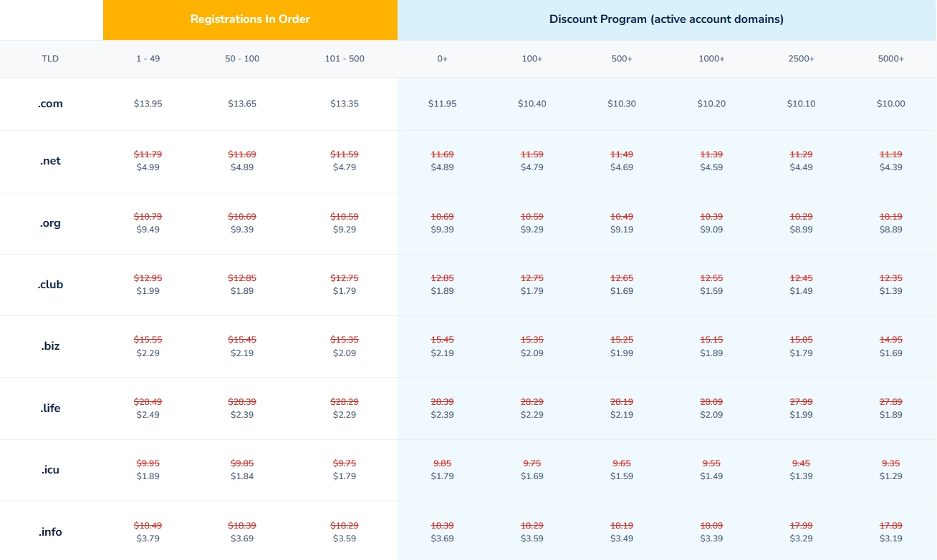Image resolution: width=937 pixels, height=560 pixels.
Task: Click the .org TLD name
Action: click(50, 223)
